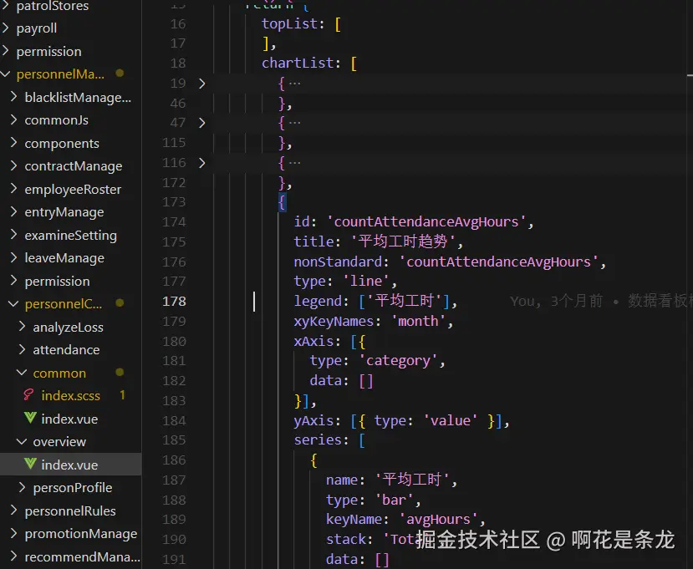Expand the patrolStores folder chevron
Image resolution: width=693 pixels, height=569 pixels.
[x=6, y=5]
